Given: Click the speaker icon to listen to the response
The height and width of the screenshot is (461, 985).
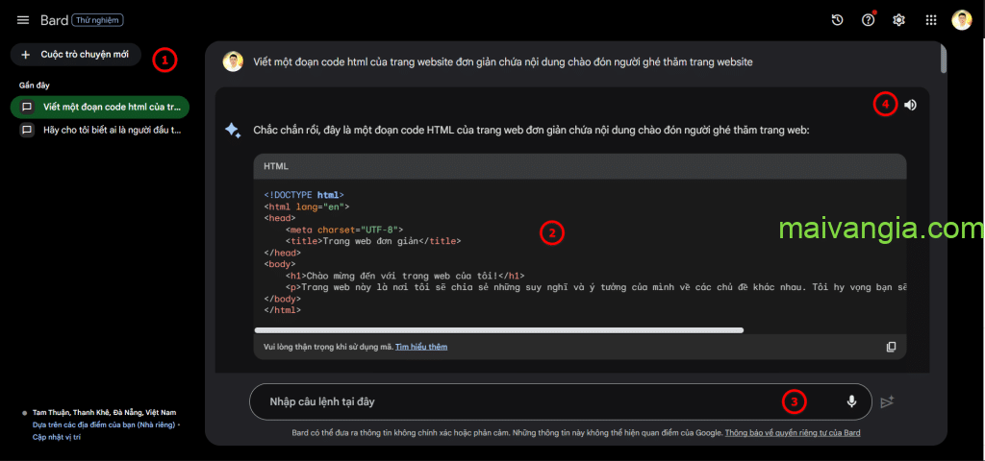Looking at the screenshot, I should [x=910, y=105].
